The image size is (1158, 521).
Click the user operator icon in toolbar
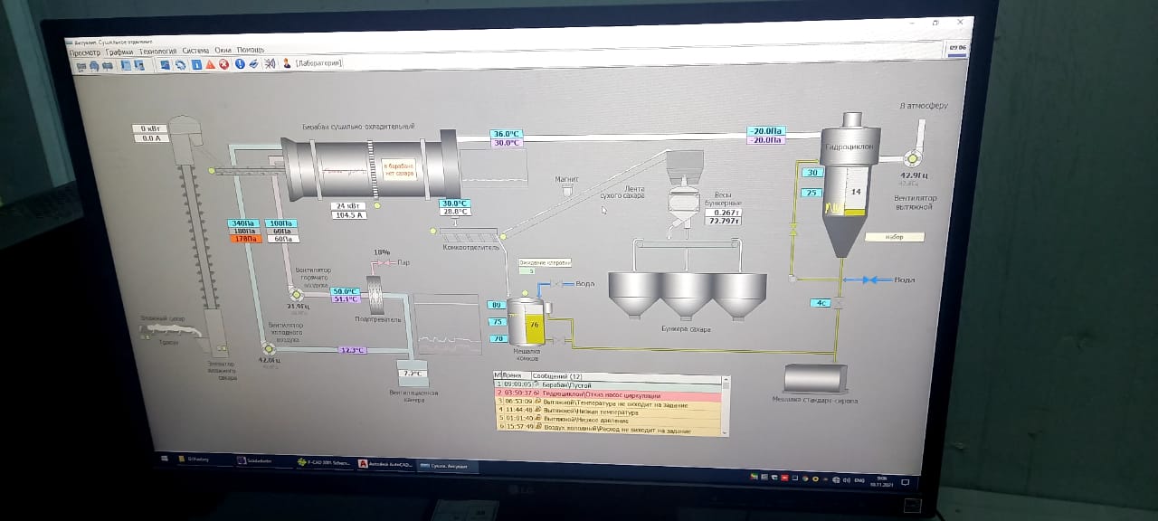coord(287,63)
